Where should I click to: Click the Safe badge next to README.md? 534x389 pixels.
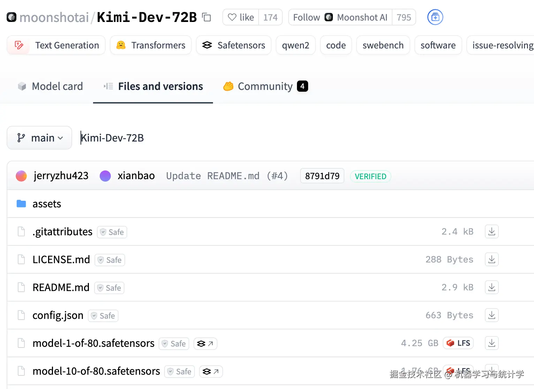pos(109,288)
